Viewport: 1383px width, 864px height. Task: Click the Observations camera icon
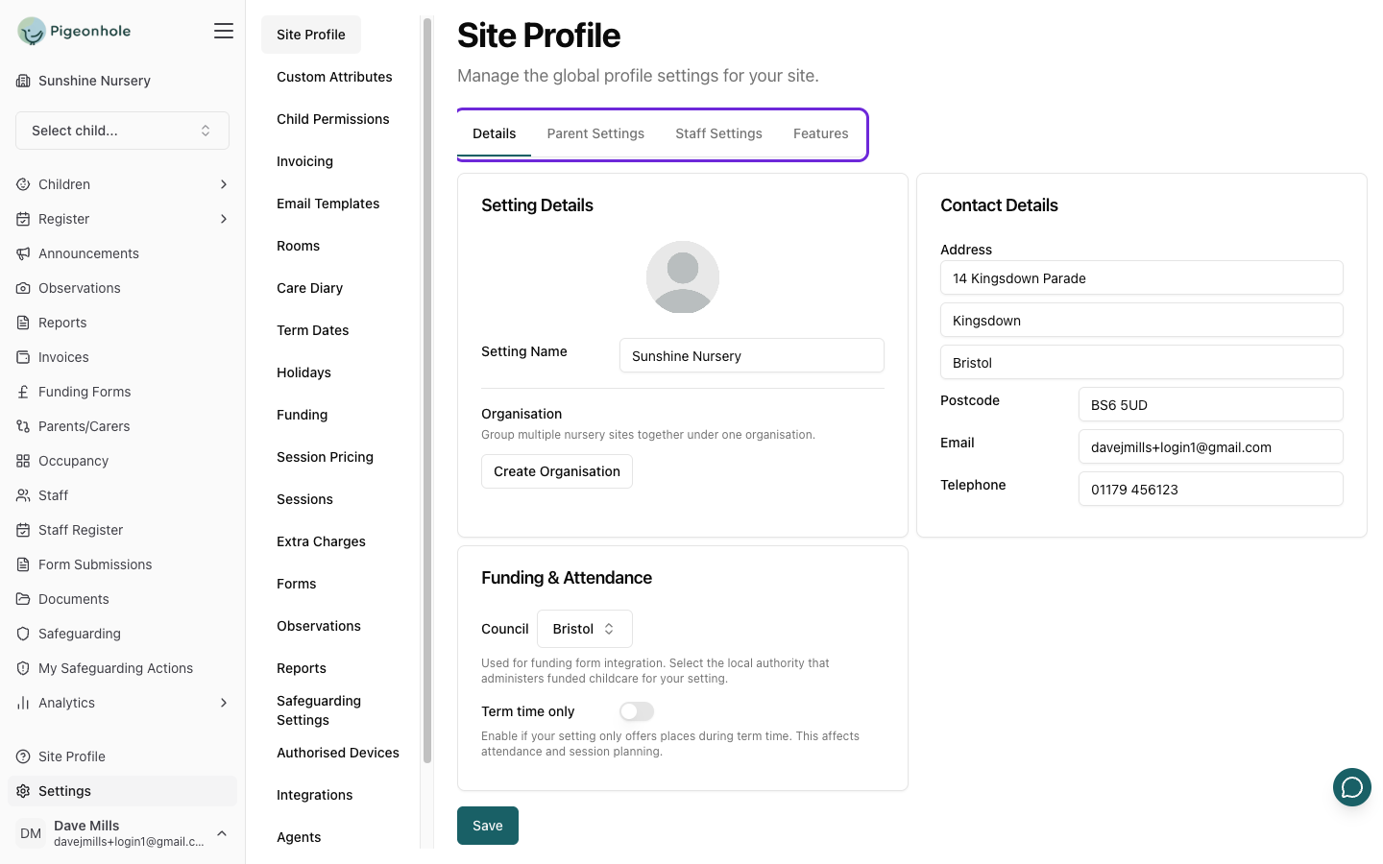coord(23,288)
